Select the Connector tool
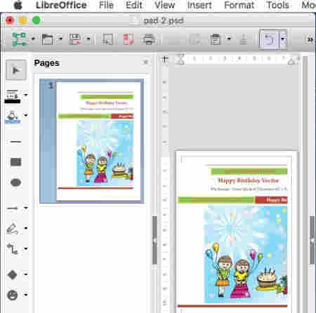 coord(13,248)
